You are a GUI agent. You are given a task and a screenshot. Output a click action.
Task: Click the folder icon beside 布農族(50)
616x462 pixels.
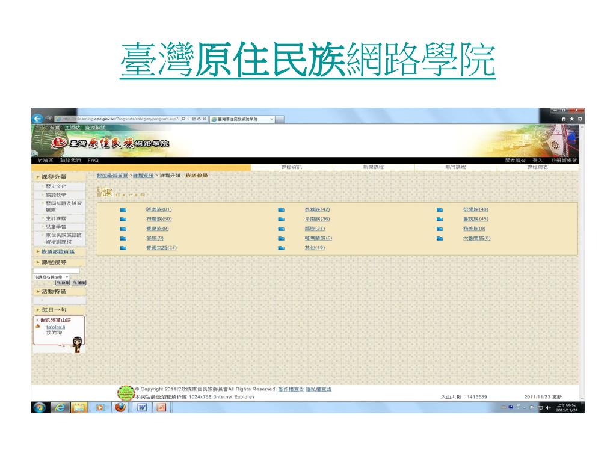[x=123, y=219]
